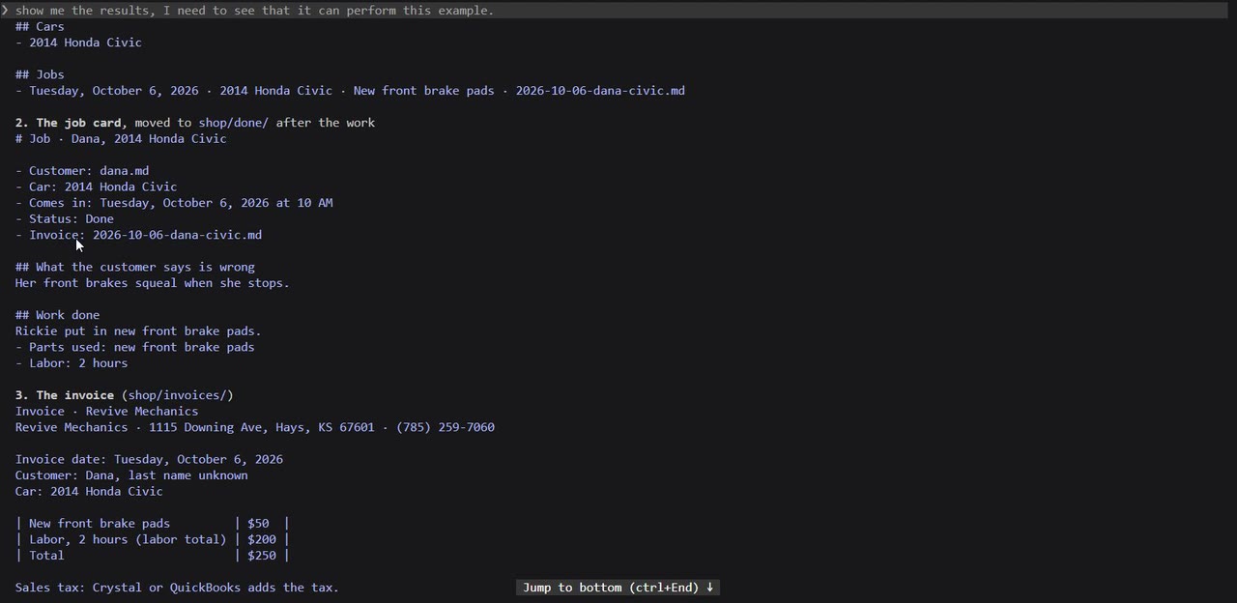The image size is (1237, 603).
Task: Click "Customer: Dana, last name unknown"
Action: click(x=131, y=475)
